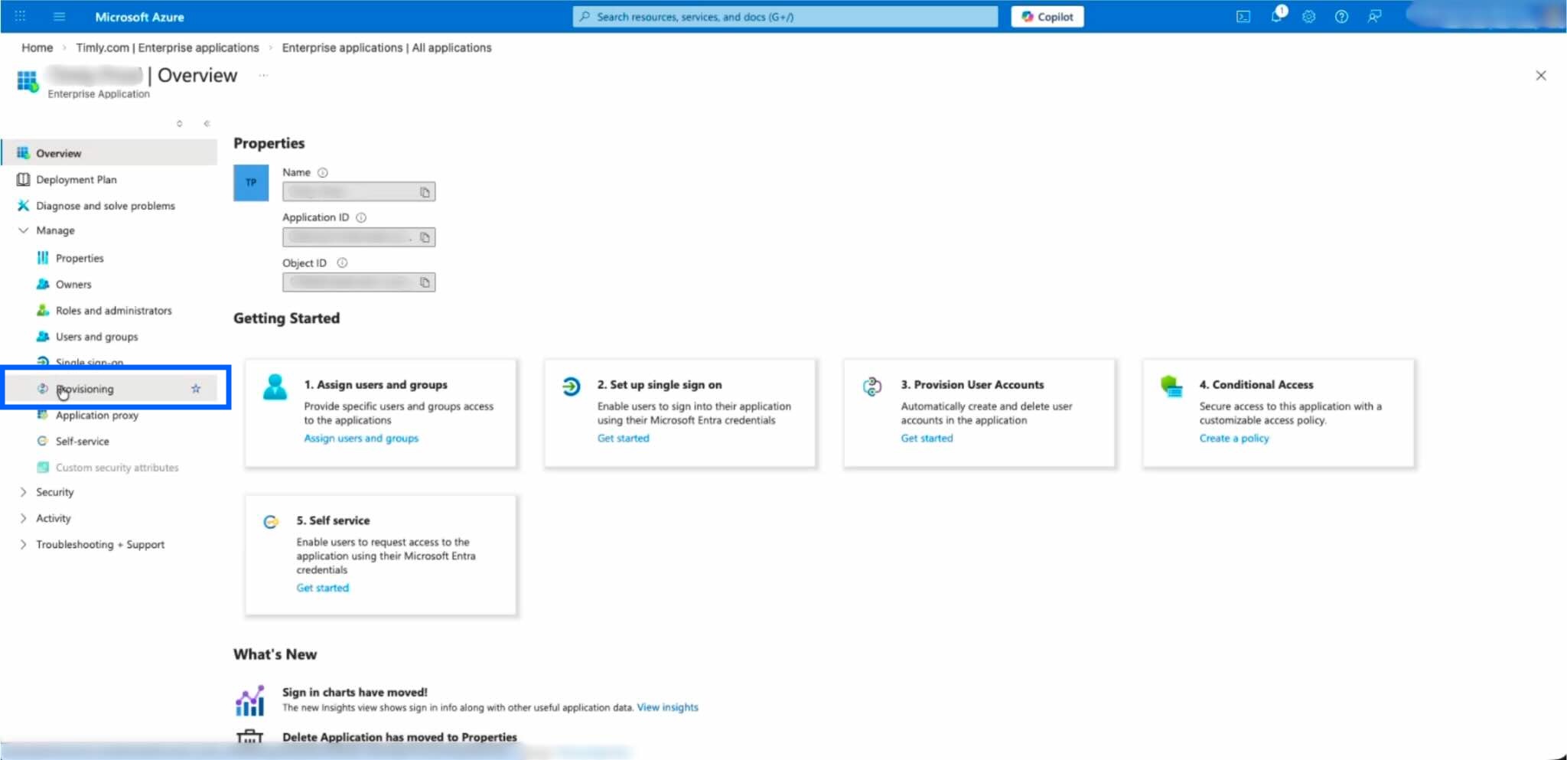This screenshot has width=1567, height=760.
Task: Copy the Application ID to clipboard
Action: [x=425, y=237]
